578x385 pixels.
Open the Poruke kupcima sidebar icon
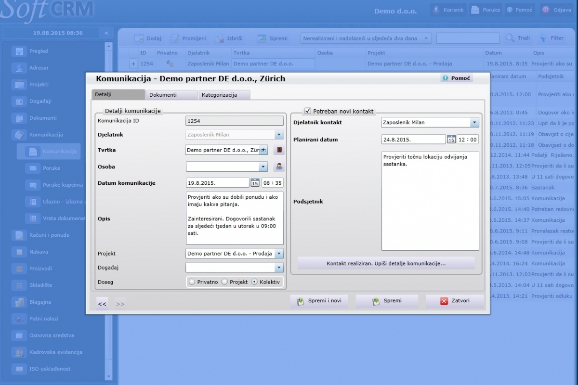pos(33,185)
